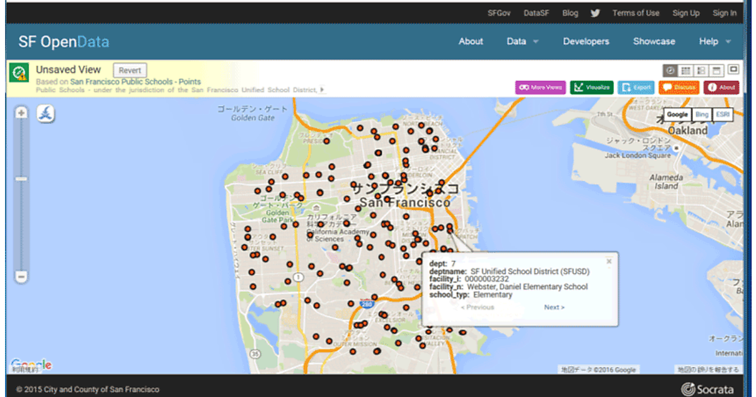Expand the dataset description arrow
Image resolution: width=756 pixels, height=397 pixels.
[323, 90]
